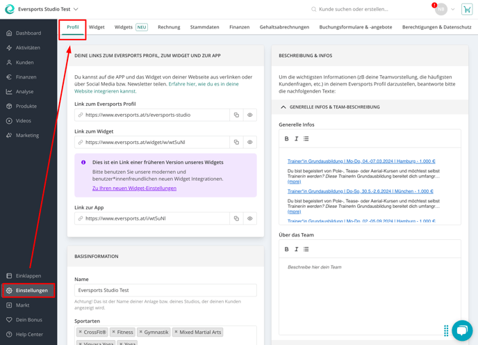Apply bold in Generelle Infos editor
The height and width of the screenshot is (345, 478).
coord(286,138)
